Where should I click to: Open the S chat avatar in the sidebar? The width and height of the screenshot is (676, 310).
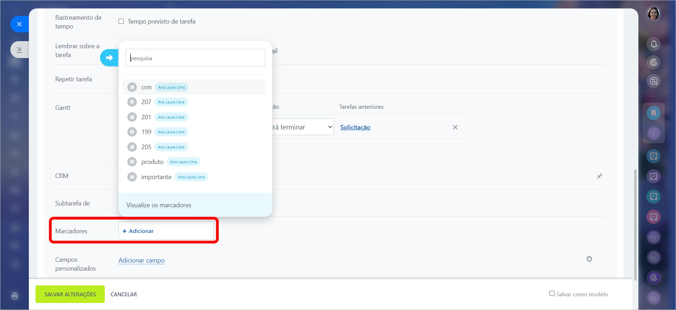[x=653, y=133]
